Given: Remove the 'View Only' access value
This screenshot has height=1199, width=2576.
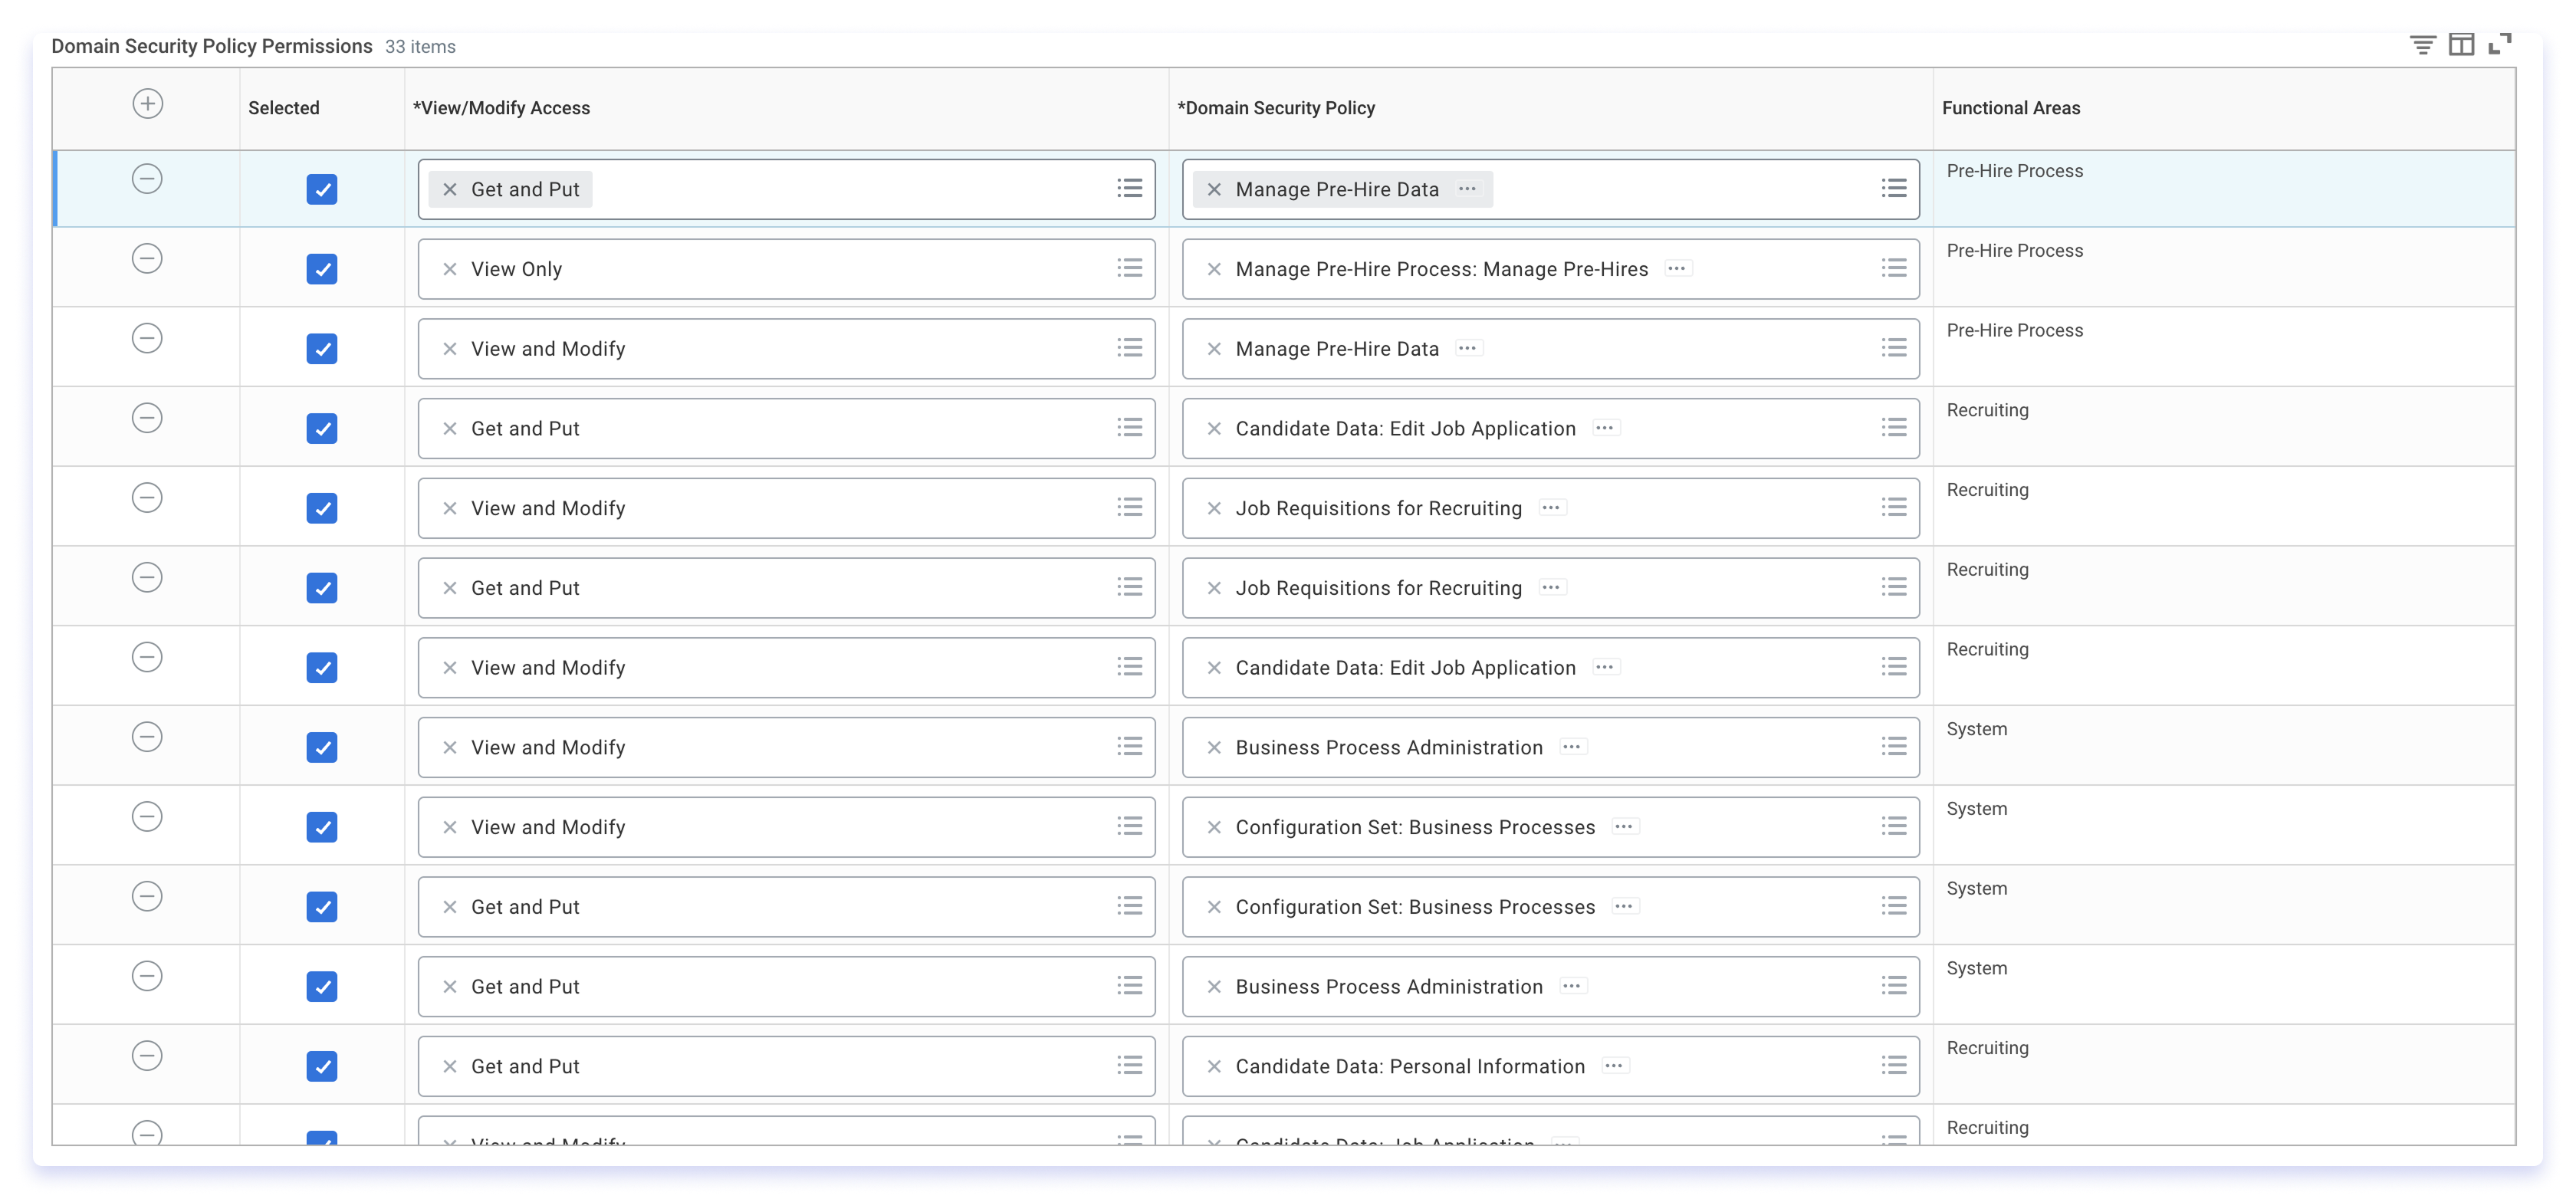Looking at the screenshot, I should pyautogui.click(x=450, y=269).
